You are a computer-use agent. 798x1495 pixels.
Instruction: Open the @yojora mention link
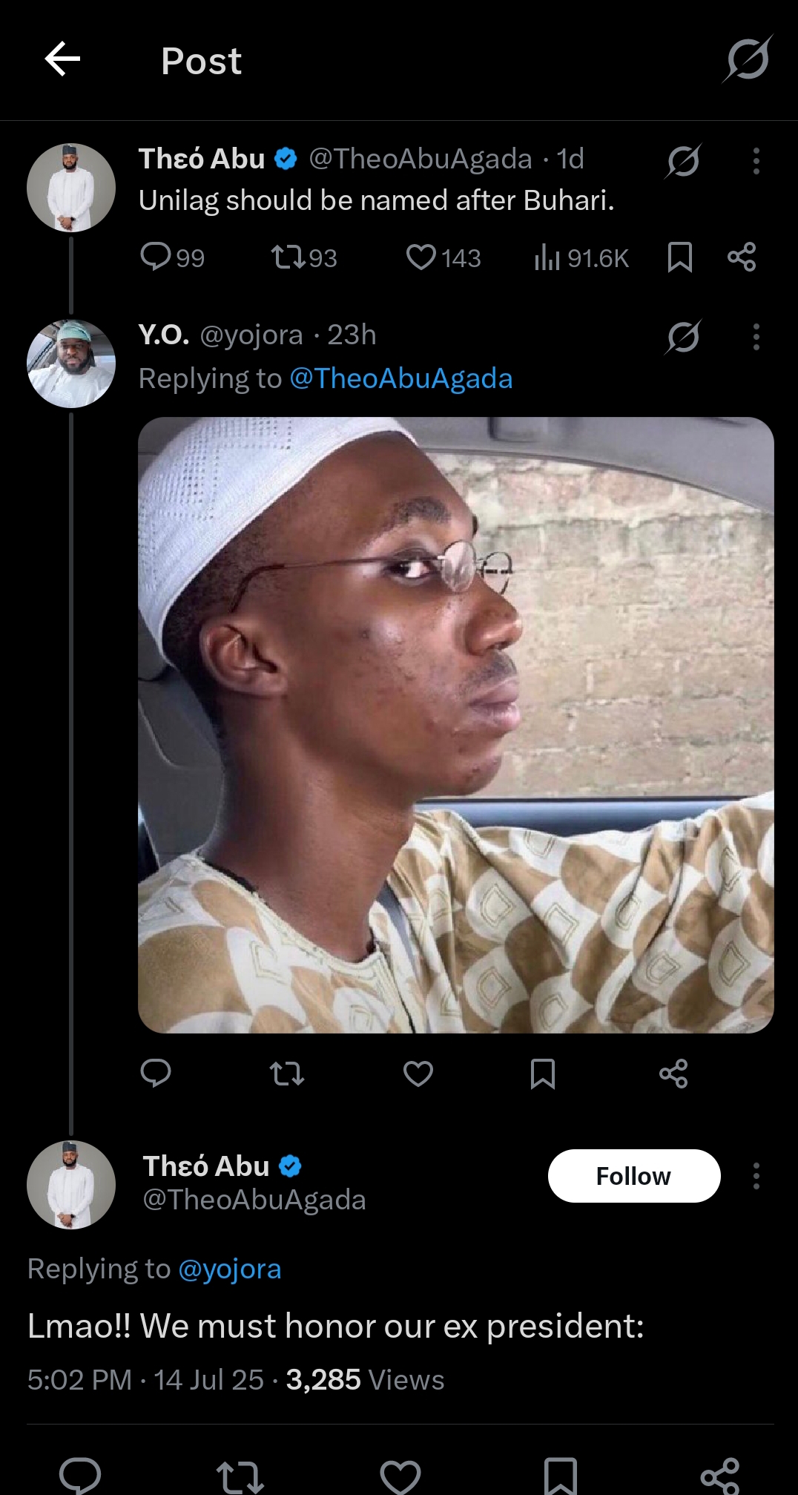(x=230, y=1269)
